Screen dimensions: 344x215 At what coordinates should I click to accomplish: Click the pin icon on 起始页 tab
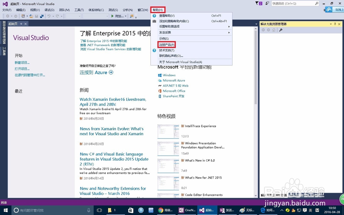[21, 24]
